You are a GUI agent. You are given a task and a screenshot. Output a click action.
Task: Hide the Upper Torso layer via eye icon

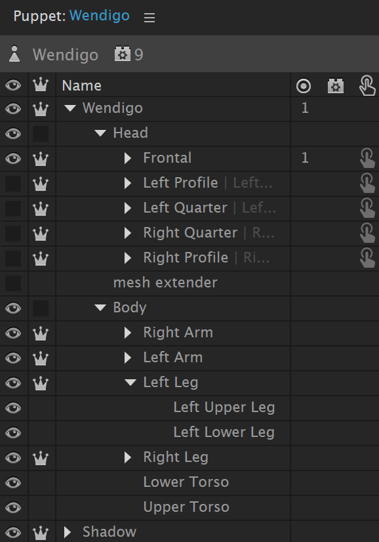(x=13, y=507)
